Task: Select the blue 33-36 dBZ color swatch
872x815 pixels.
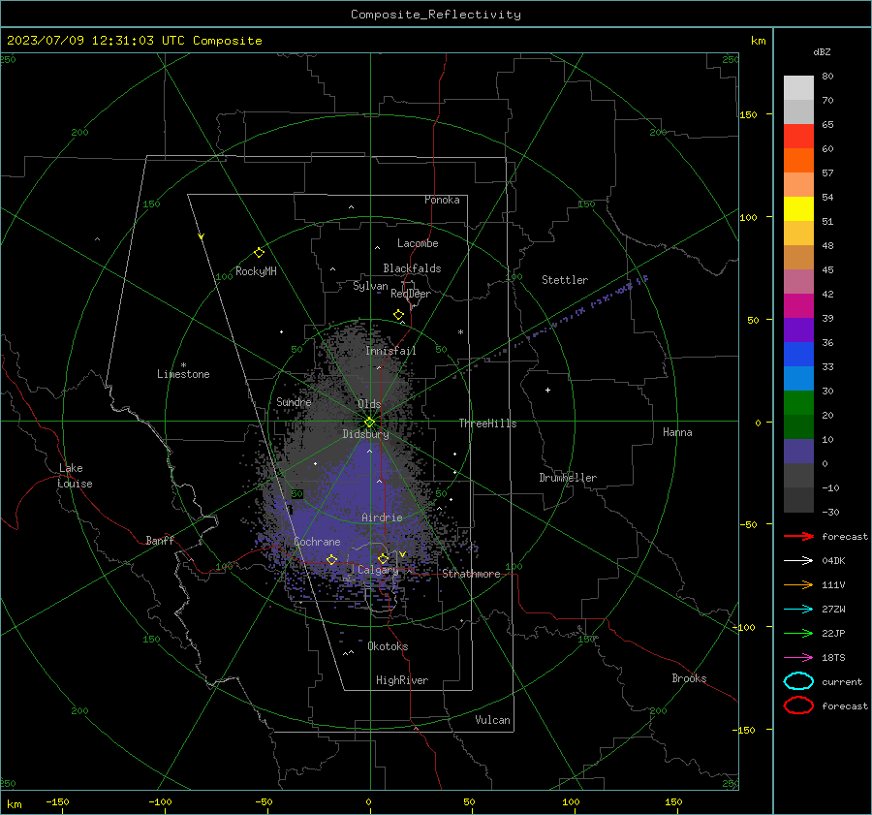Action: point(798,355)
